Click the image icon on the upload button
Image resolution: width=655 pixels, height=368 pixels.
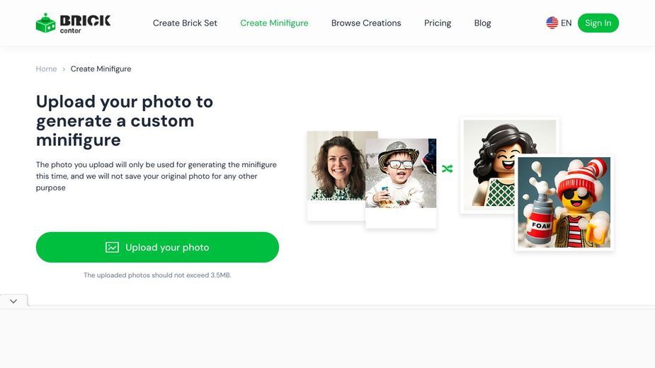click(112, 247)
